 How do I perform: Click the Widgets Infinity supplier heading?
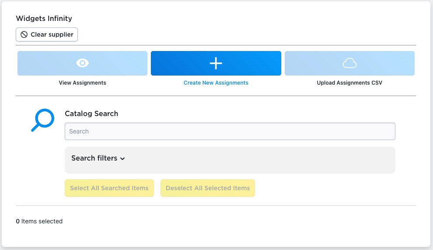[44, 18]
